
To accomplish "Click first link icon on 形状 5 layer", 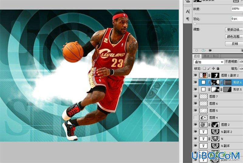I will 209,89.
